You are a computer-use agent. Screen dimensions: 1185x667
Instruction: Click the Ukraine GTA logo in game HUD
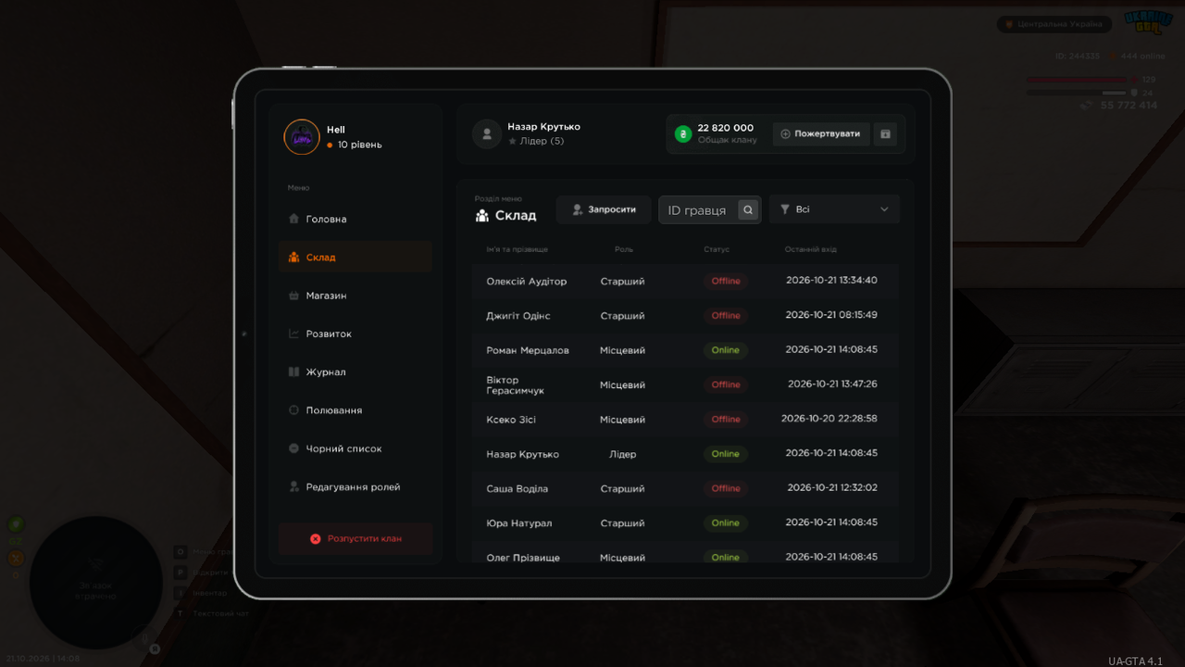(1148, 23)
